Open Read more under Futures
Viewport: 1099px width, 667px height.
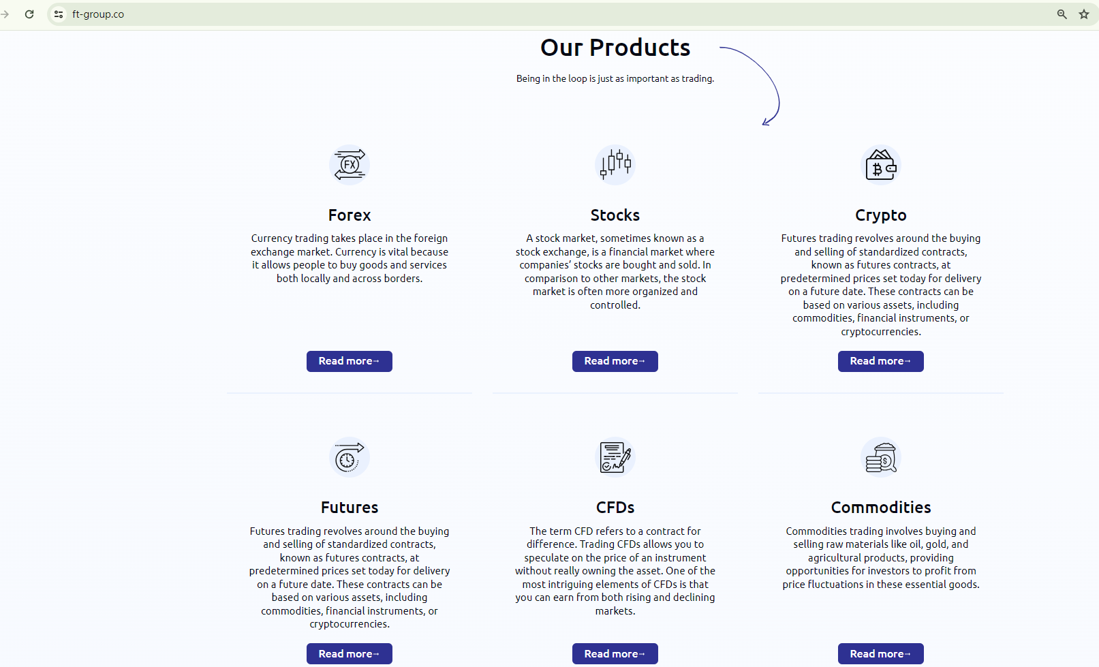point(350,653)
